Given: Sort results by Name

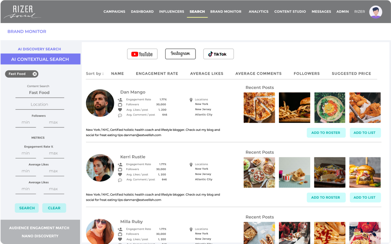Looking at the screenshot, I should click(117, 74).
